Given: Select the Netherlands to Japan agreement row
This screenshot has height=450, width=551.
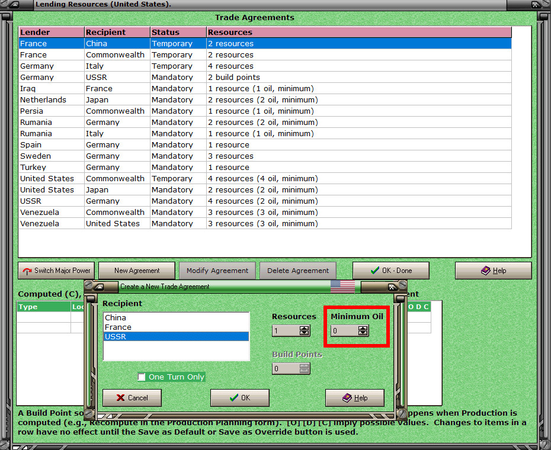Looking at the screenshot, I should coord(265,99).
